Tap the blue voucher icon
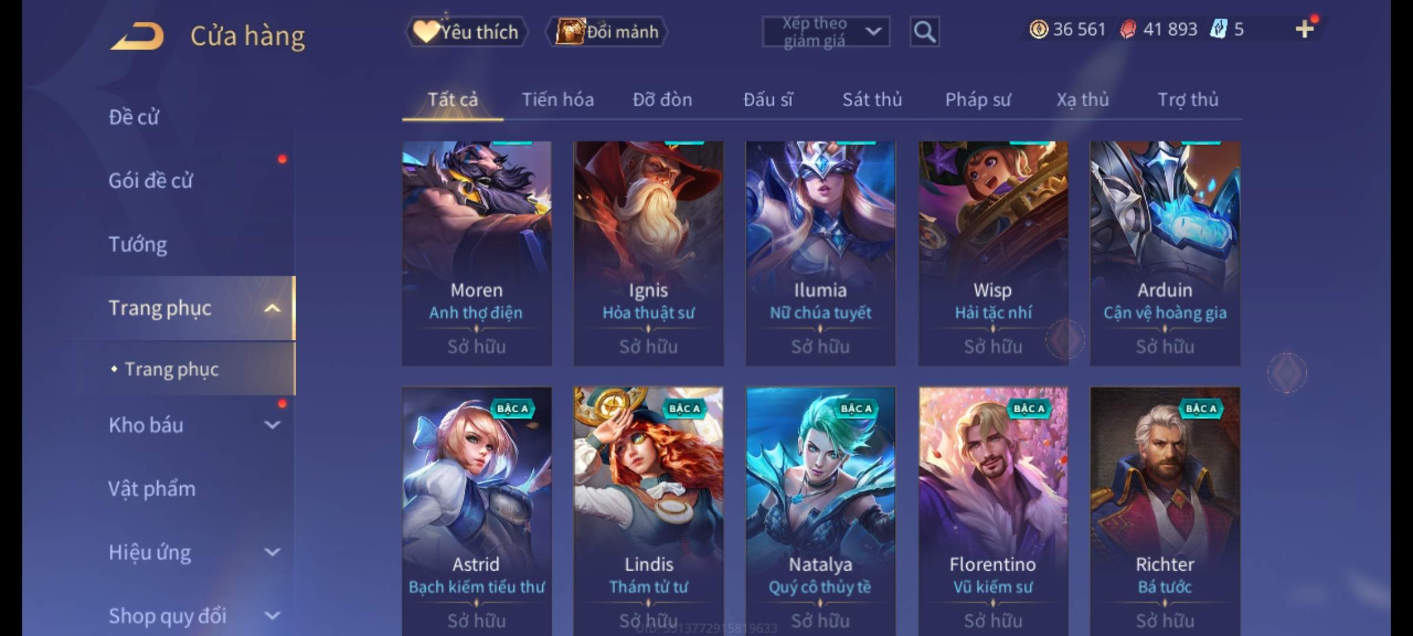 point(1218,29)
